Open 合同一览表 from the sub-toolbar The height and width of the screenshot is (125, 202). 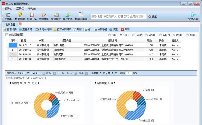click(x=43, y=30)
